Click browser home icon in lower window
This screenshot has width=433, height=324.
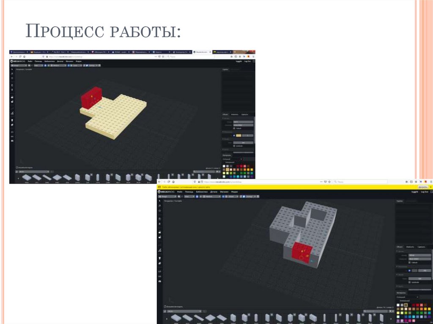(173, 182)
